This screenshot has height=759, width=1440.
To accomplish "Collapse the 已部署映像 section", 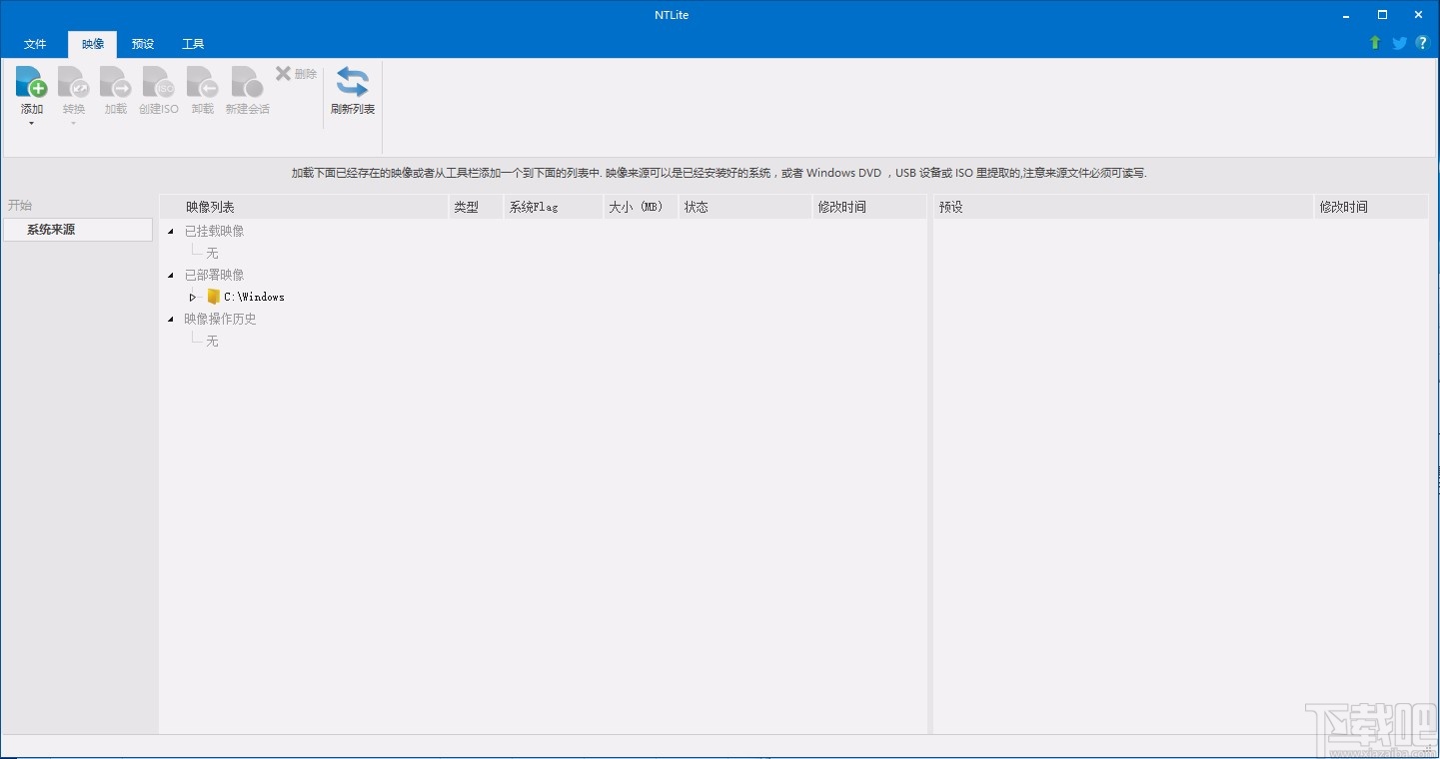I will click(170, 275).
